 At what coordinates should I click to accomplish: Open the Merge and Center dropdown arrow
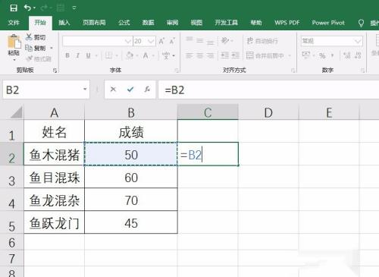[x=290, y=55]
